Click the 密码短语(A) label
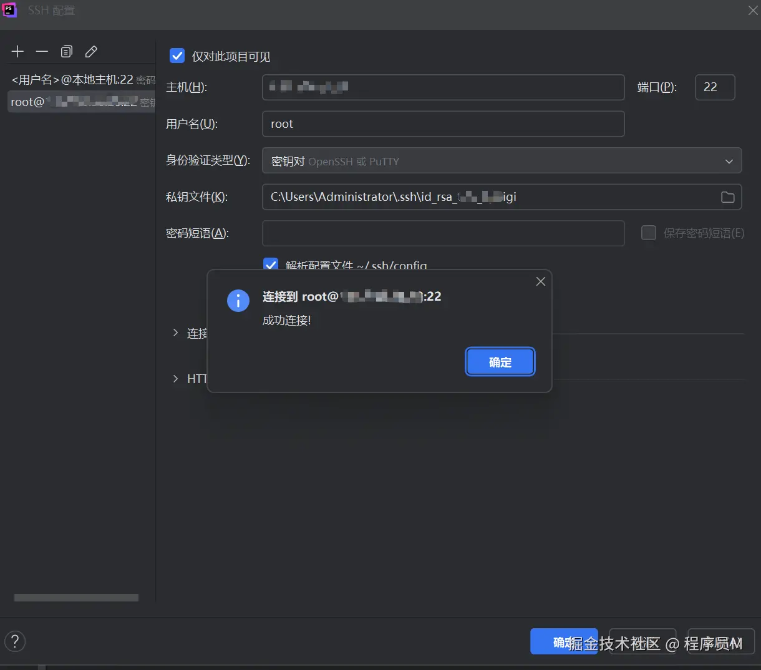The width and height of the screenshot is (761, 670). 197,233
